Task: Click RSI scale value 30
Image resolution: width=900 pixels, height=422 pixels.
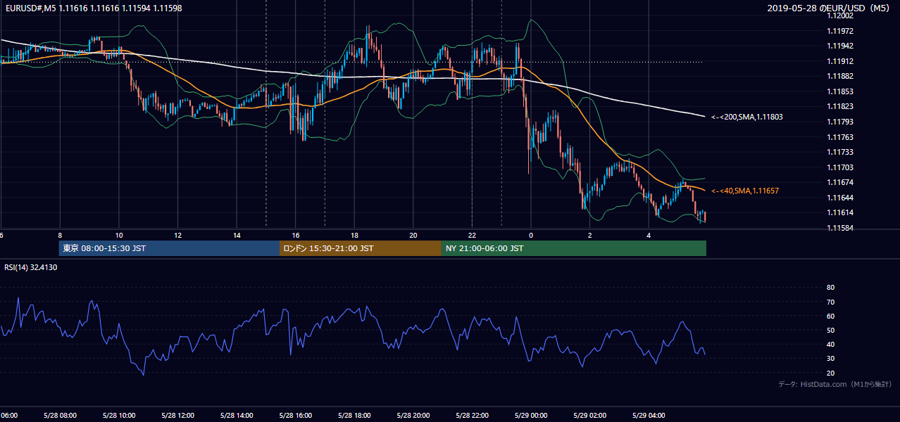Action: 830,359
